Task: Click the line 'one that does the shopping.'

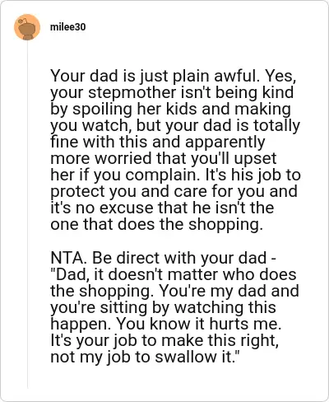Action: tap(156, 224)
